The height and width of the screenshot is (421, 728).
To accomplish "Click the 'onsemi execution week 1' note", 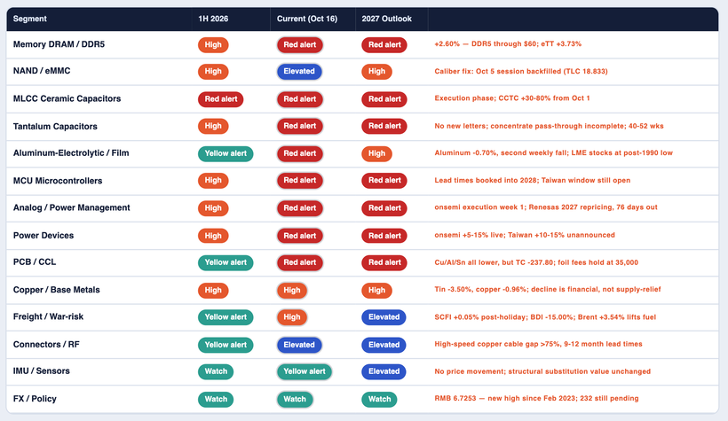I will point(546,207).
